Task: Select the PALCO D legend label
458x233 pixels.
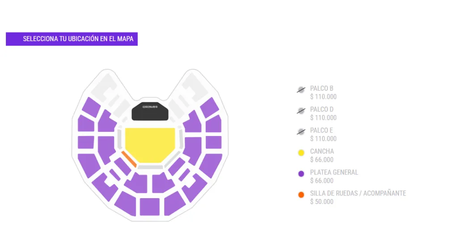Action: (322, 110)
